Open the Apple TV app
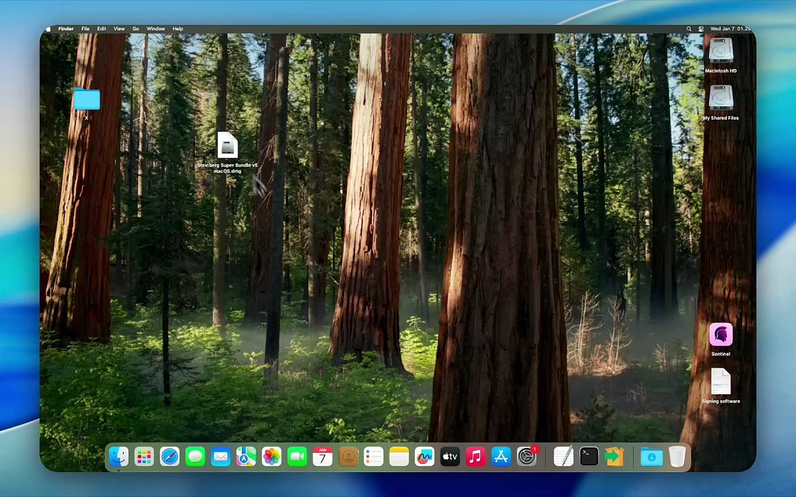The image size is (796, 497). [450, 456]
